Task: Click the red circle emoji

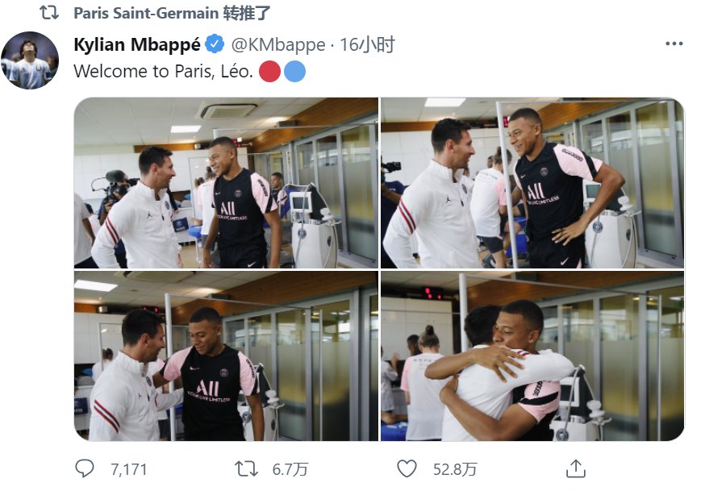Action: (x=269, y=72)
